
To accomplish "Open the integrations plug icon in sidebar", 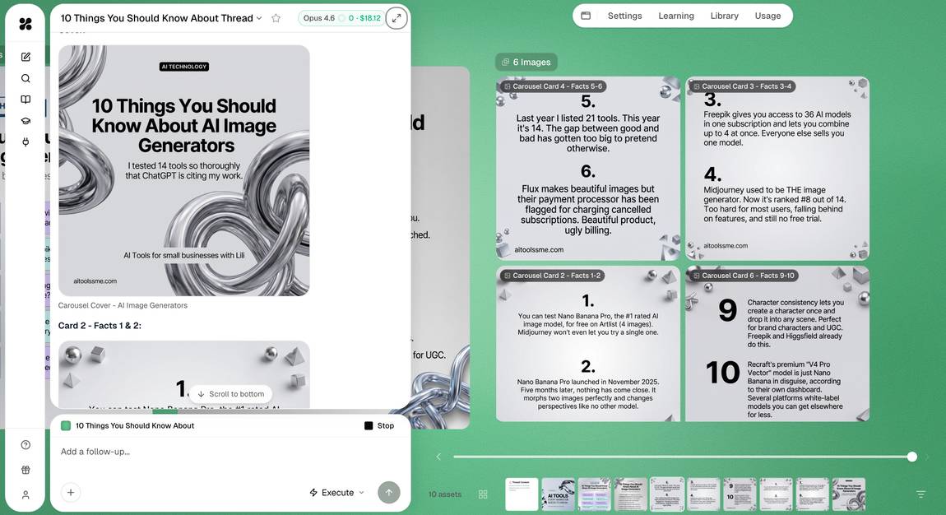I will point(26,142).
